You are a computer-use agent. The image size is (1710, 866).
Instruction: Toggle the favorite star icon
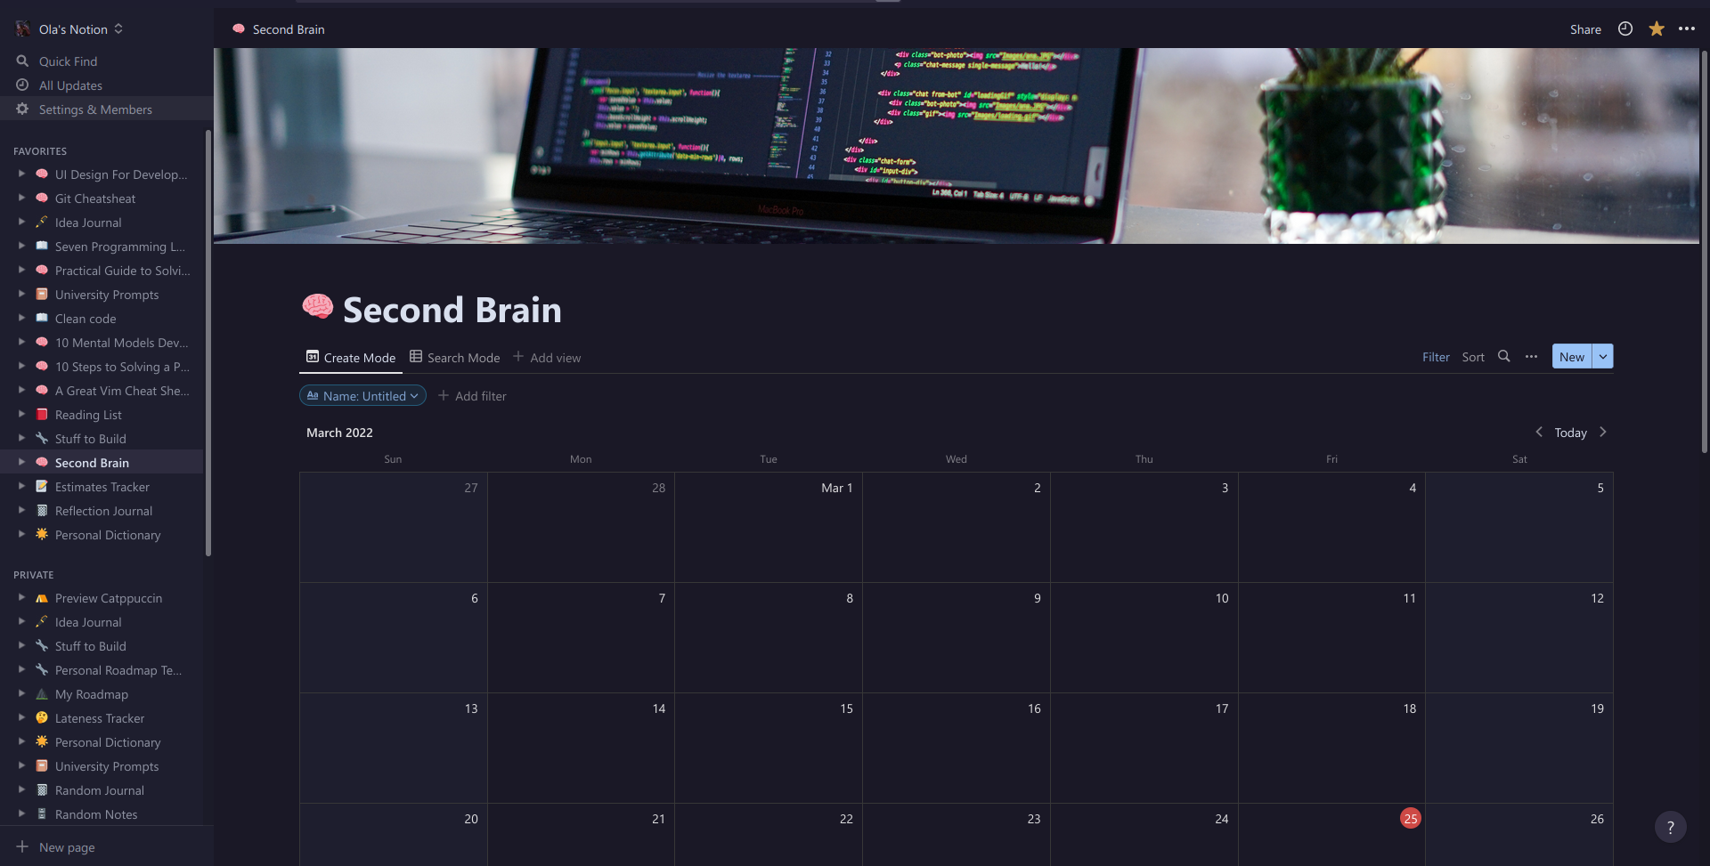point(1657,28)
